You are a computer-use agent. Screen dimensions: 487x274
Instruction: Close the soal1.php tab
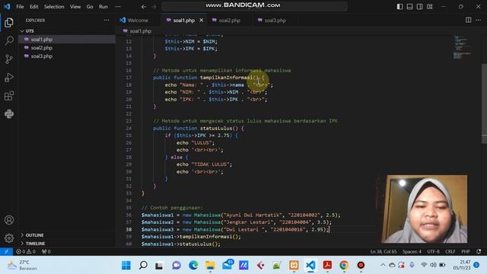coord(201,21)
